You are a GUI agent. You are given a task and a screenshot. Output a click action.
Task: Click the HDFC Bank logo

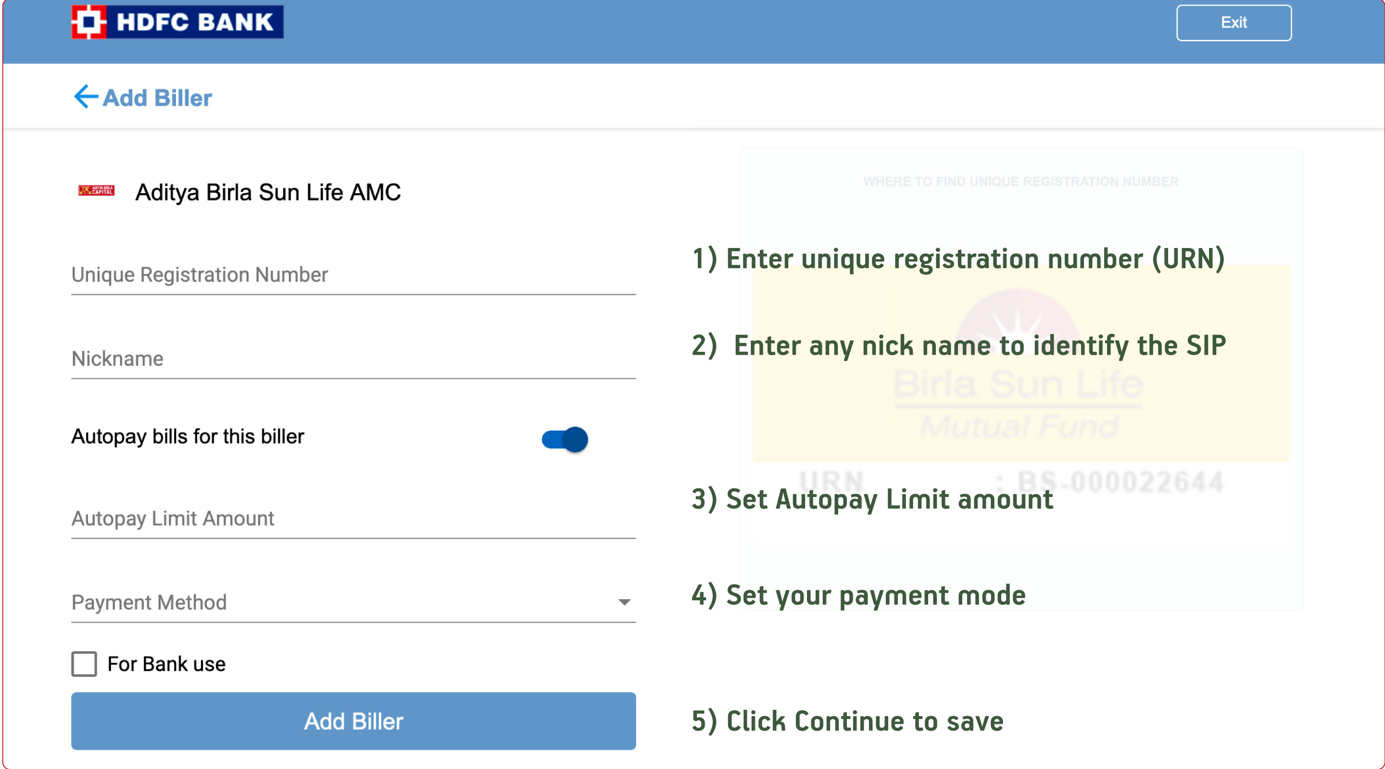pyautogui.click(x=177, y=22)
